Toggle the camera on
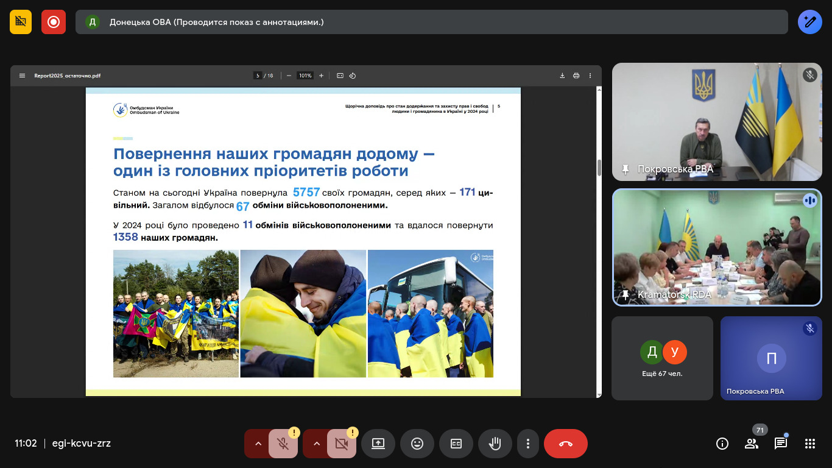 (x=341, y=444)
